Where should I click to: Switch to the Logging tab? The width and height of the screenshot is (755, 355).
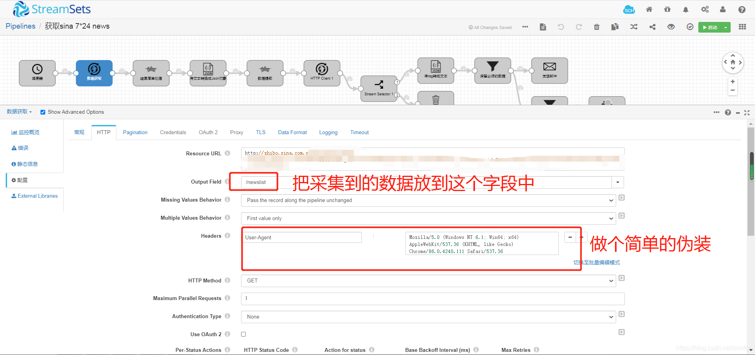click(328, 132)
